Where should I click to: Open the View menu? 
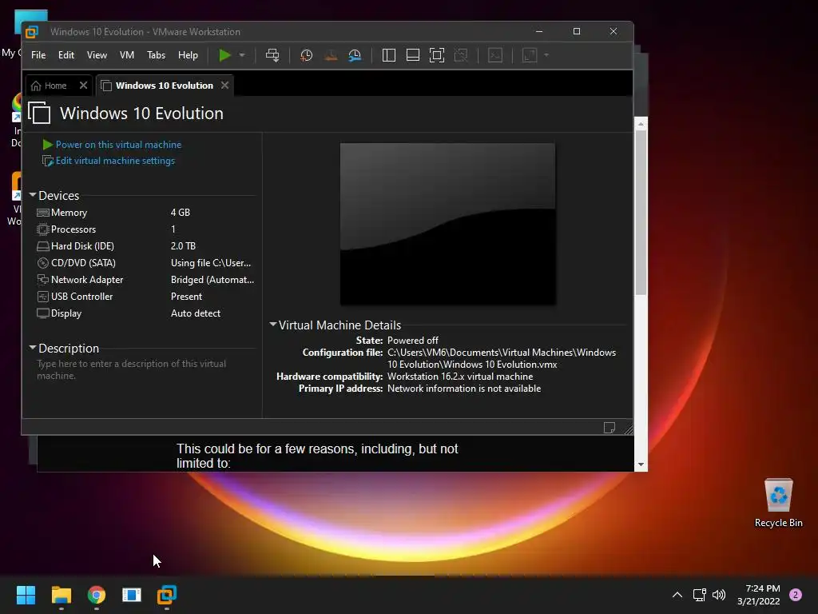tap(97, 55)
